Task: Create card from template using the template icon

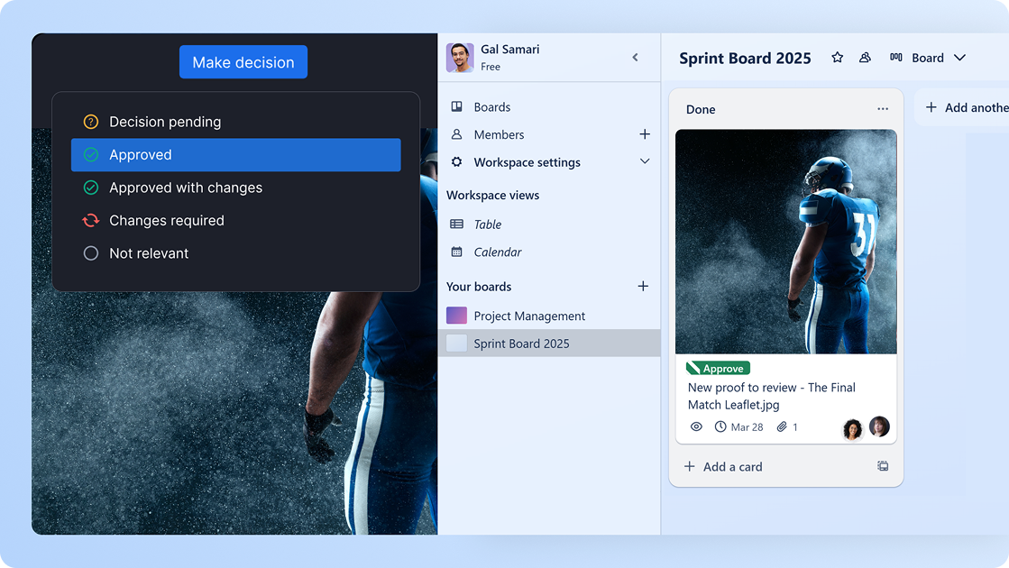Action: (883, 466)
